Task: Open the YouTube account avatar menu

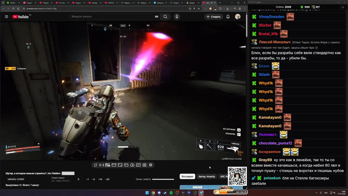Action: click(x=238, y=17)
